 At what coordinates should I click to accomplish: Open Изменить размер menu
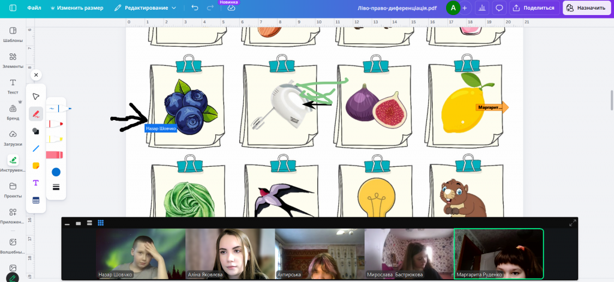77,8
